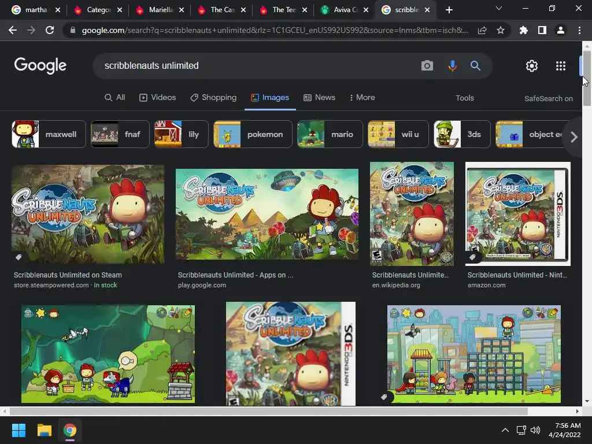592x444 pixels.
Task: View the site lock info icon
Action: pyautogui.click(x=73, y=30)
